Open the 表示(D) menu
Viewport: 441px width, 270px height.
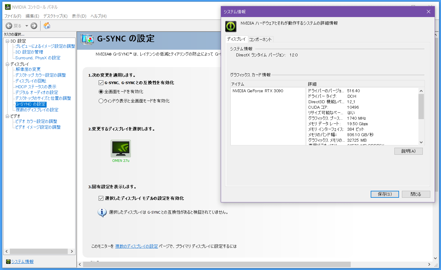coord(79,16)
